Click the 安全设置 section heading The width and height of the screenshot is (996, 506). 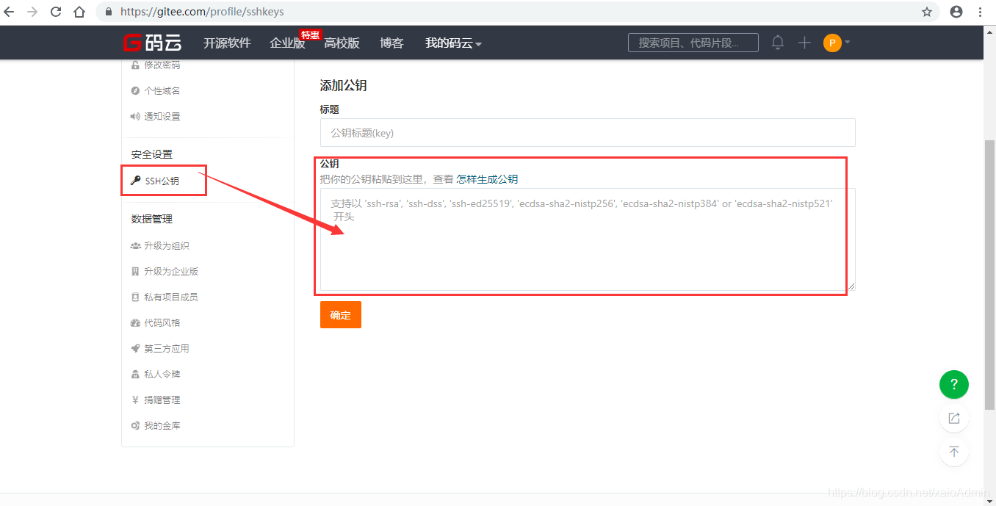pos(152,154)
